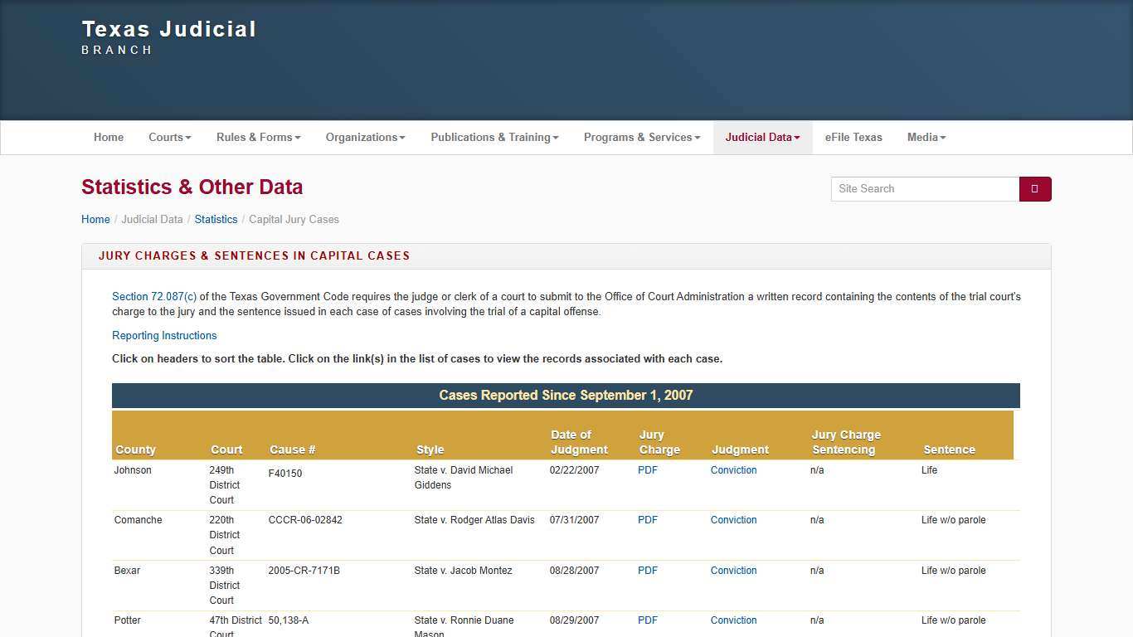This screenshot has width=1133, height=637.
Task: Click inside the Site Search field
Action: (x=924, y=188)
